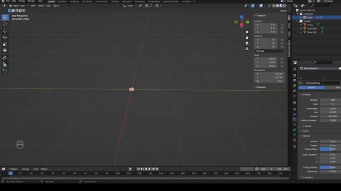Play the animation forward
Screen dimensions: 341x191
click(x=149, y=169)
